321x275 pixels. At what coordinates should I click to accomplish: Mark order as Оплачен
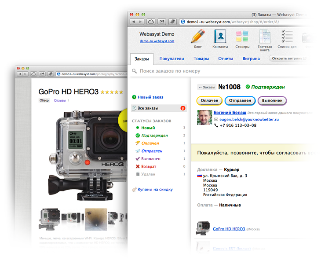tap(209, 101)
